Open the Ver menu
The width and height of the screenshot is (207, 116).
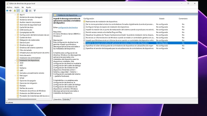click(x=23, y=7)
